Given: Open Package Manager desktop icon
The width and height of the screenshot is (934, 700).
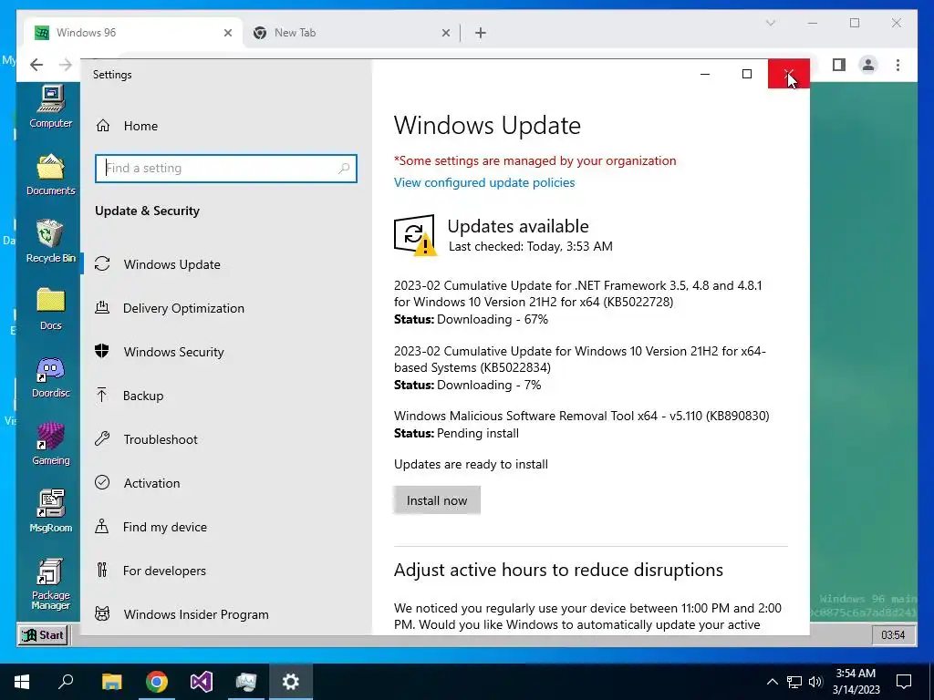Looking at the screenshot, I should (51, 584).
